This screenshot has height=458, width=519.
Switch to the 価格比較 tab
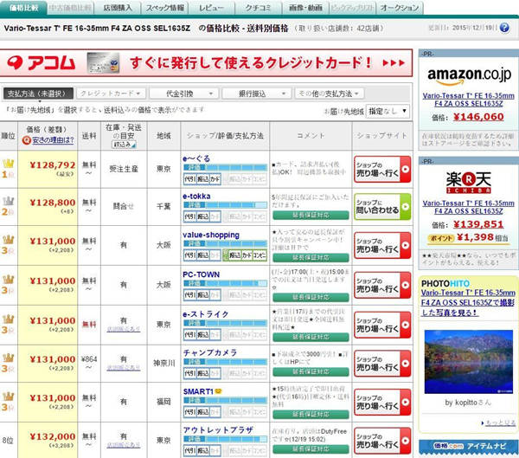coord(23,8)
